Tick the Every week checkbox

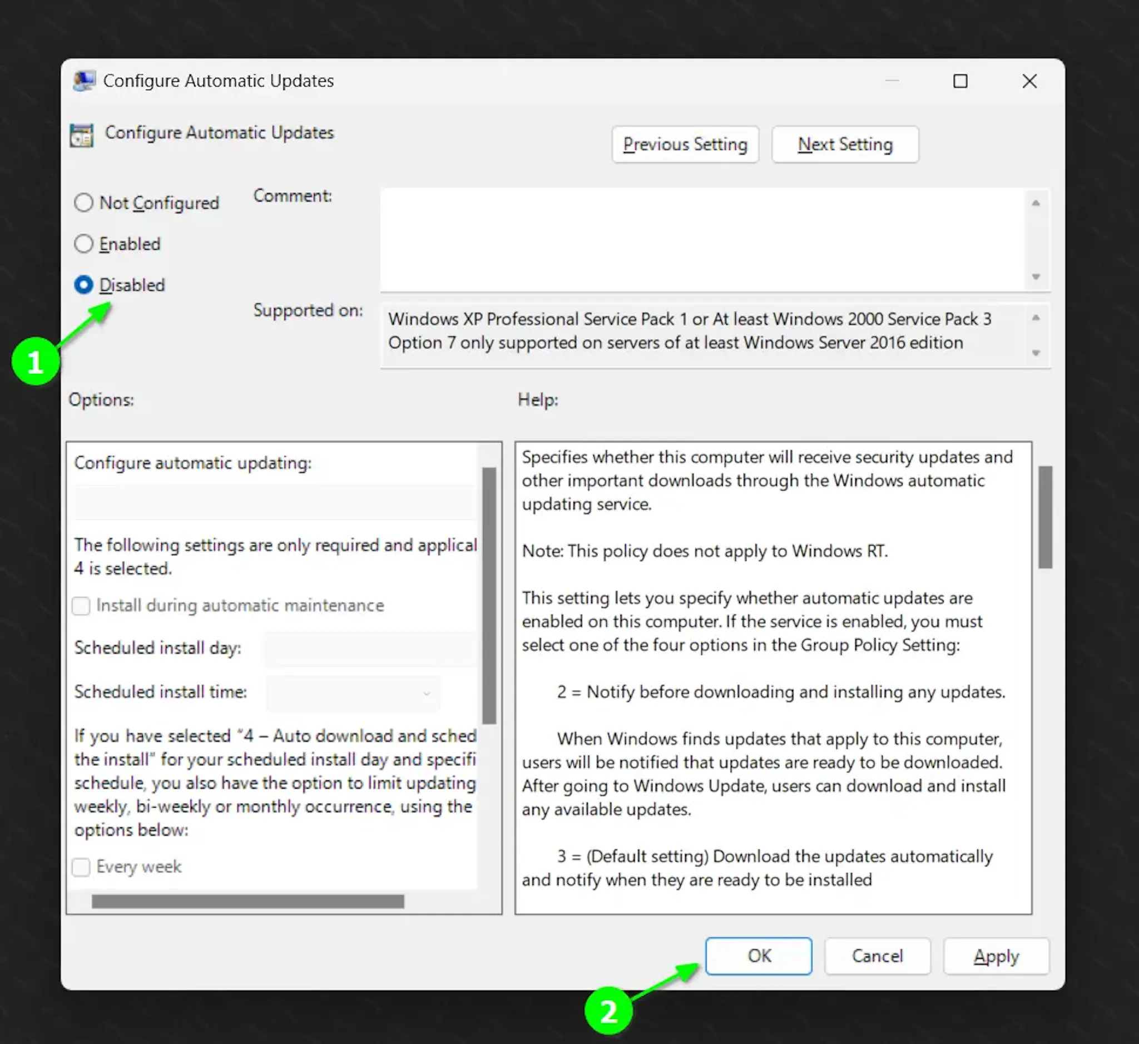[x=81, y=867]
